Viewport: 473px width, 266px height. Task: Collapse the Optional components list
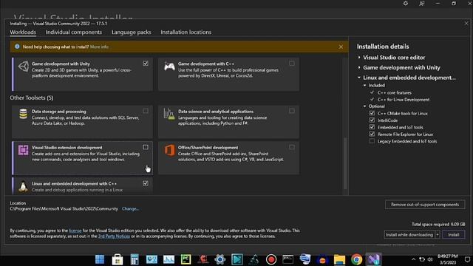click(364, 106)
